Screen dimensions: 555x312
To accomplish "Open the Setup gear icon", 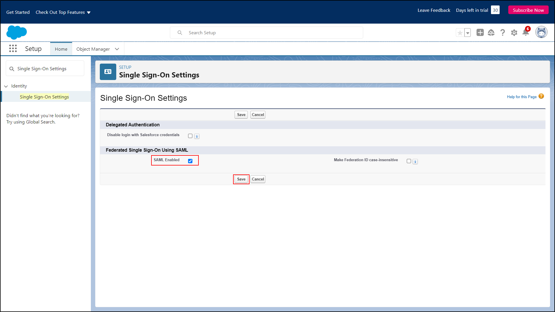I will [514, 33].
